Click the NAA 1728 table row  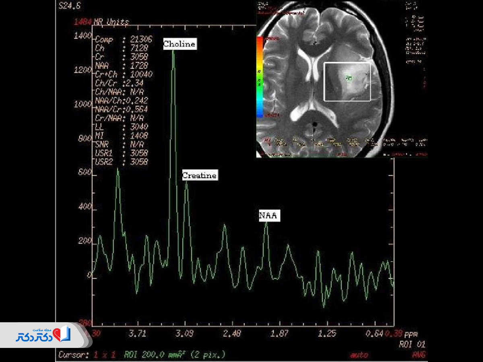121,66
